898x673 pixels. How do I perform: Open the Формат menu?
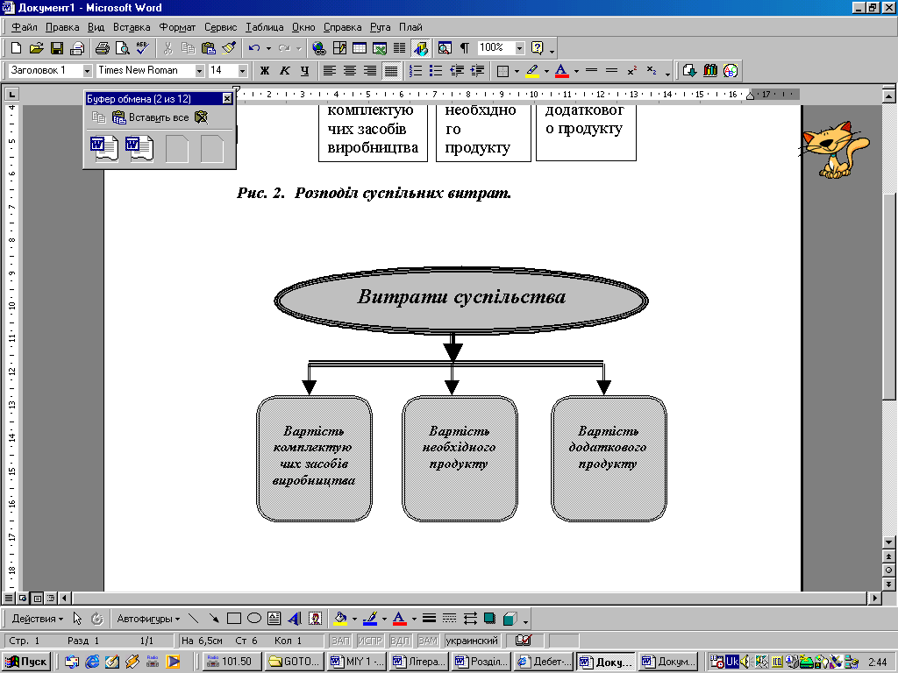(177, 27)
